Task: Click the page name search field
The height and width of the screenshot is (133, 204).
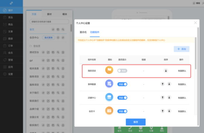Action: coord(49,22)
